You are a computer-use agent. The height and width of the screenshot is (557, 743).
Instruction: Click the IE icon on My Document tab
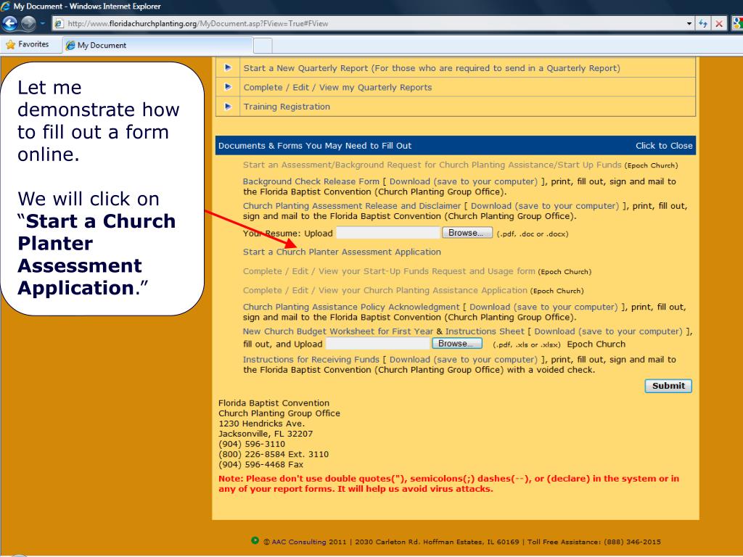(70, 46)
